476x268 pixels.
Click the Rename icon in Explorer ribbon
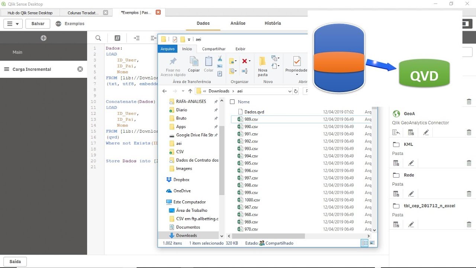coord(245,71)
